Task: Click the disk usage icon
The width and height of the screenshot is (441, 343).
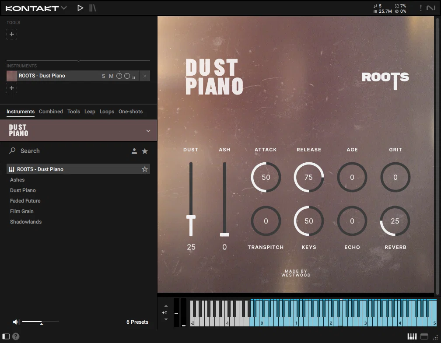Action: (396, 11)
